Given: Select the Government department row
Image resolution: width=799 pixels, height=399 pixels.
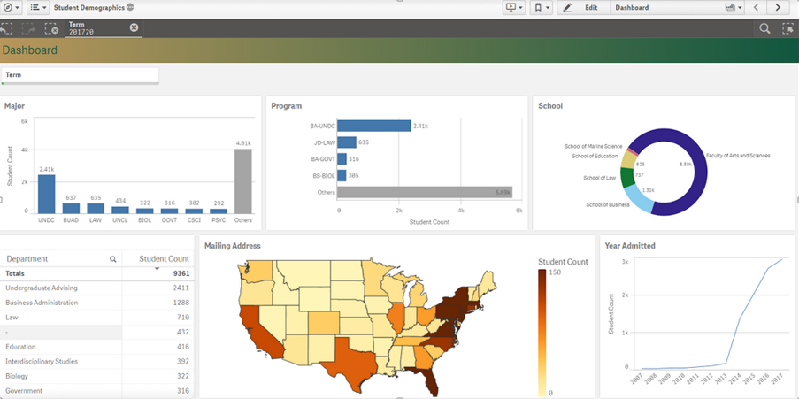Looking at the screenshot, I should [x=96, y=391].
